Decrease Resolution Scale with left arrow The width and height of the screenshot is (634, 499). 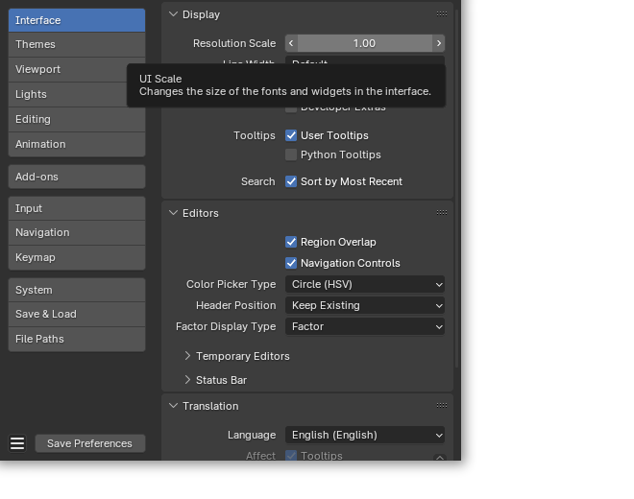tap(291, 43)
